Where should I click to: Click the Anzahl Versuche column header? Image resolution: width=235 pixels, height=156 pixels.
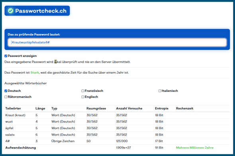point(129,109)
